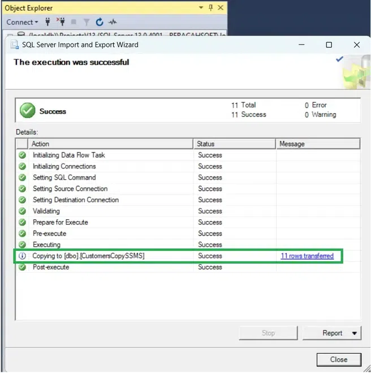
Task: Click green check icon beside Initializing Data Flow Task
Action: click(22, 155)
